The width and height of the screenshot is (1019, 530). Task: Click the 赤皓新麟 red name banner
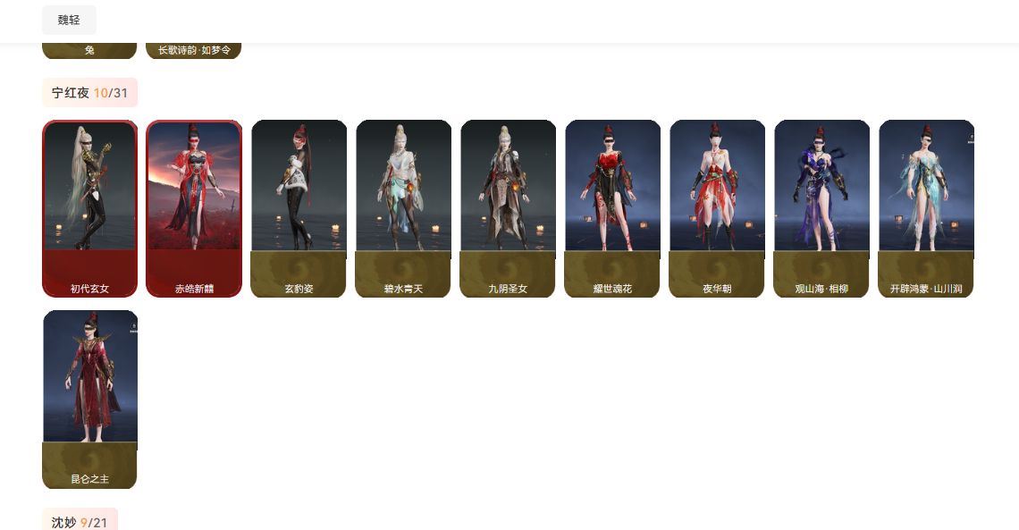tap(194, 273)
